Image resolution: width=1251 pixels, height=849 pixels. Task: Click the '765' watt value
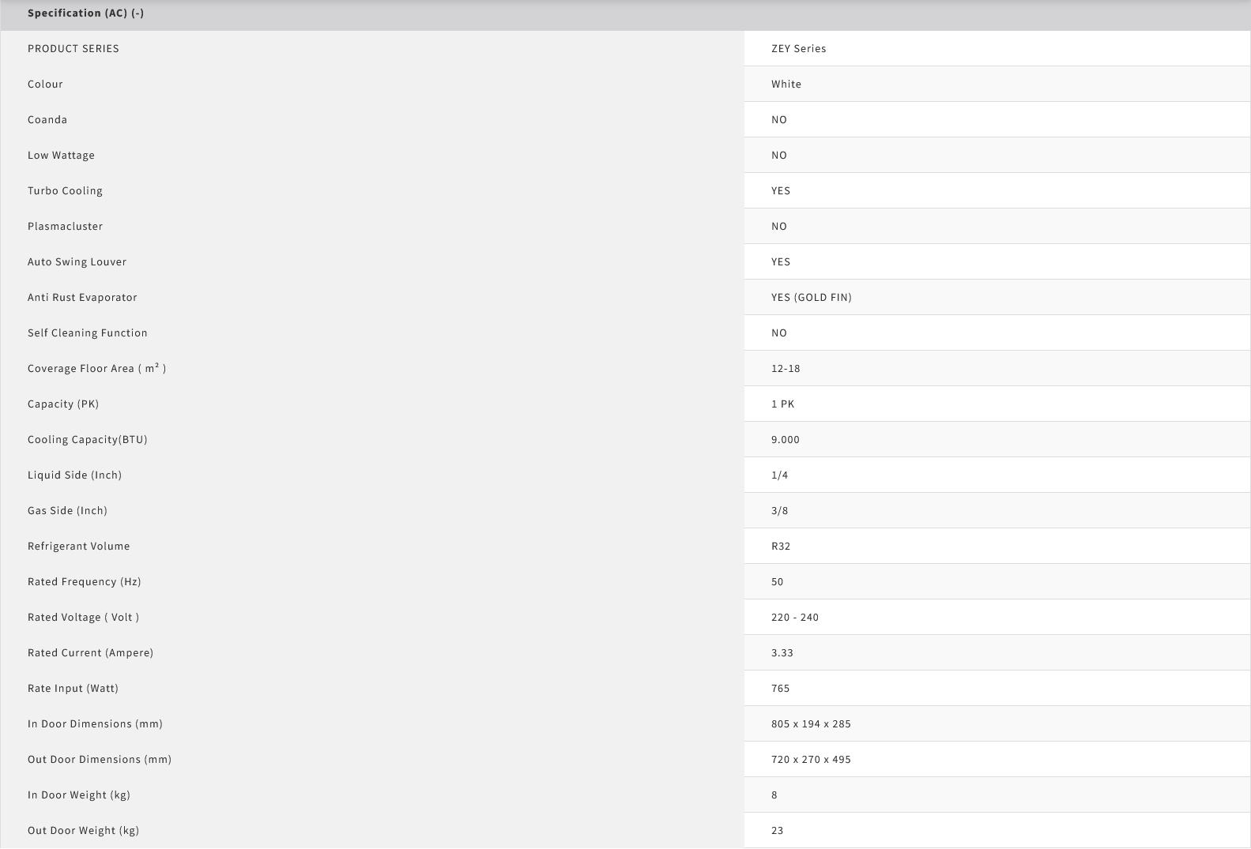[781, 688]
